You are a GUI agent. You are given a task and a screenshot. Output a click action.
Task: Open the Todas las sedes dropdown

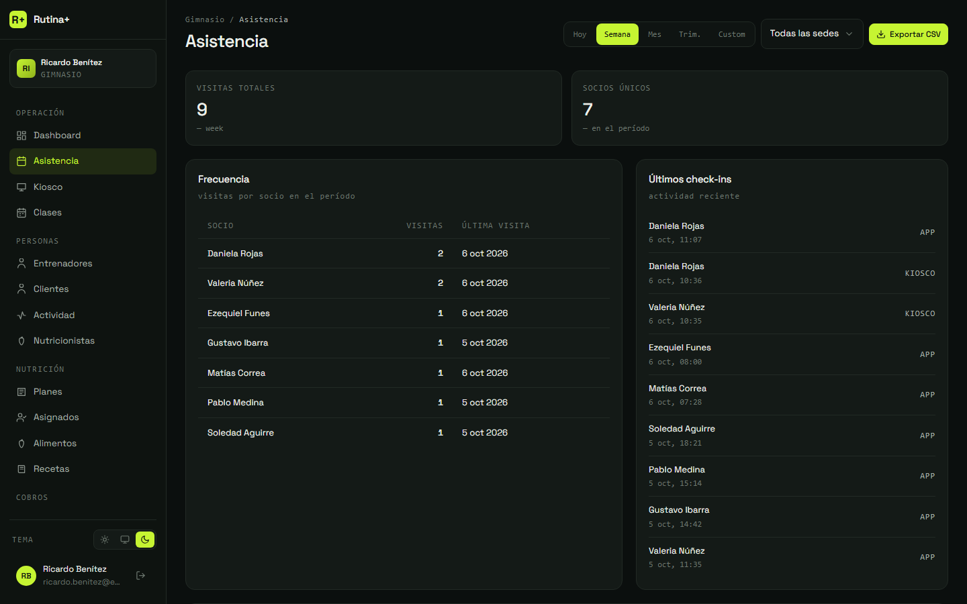(812, 34)
